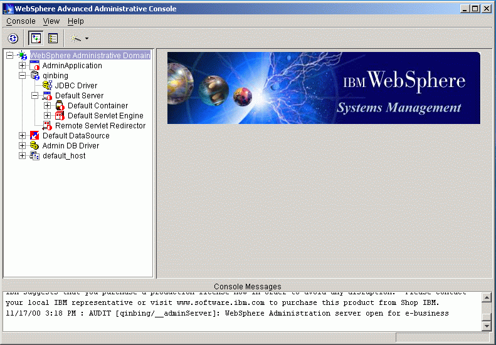Switch to the Topology tree view icon
Screen dimensions: 496x345
point(36,39)
